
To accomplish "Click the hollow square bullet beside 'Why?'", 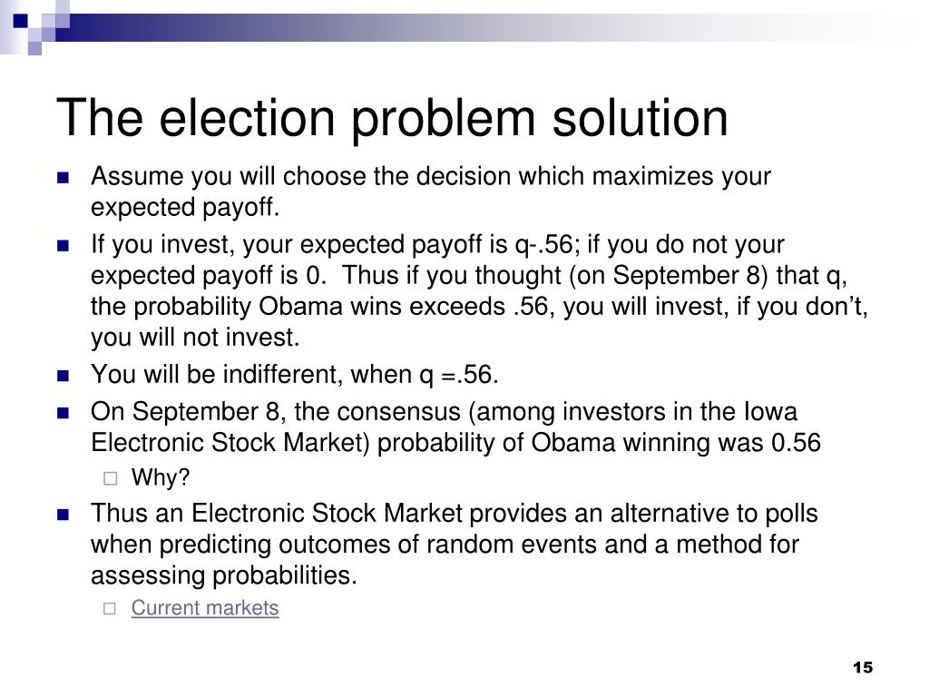I will tap(110, 478).
